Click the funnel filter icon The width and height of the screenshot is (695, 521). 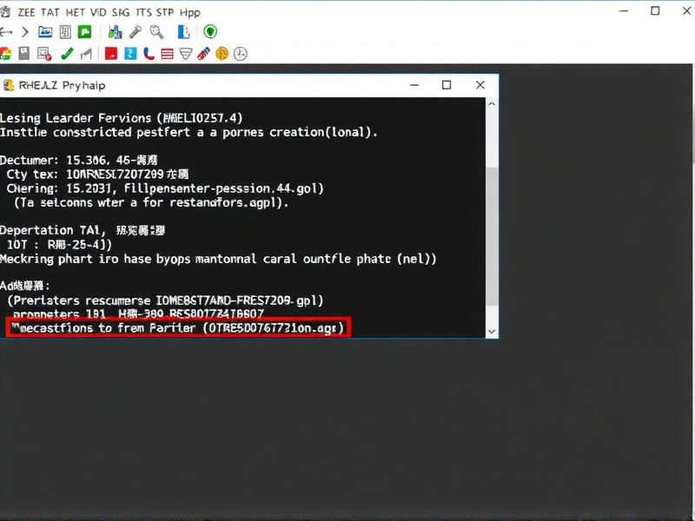(184, 54)
